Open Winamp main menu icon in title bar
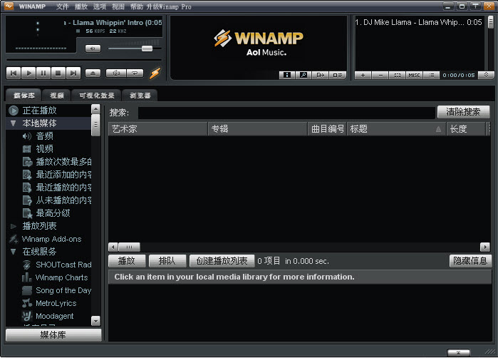Viewport: 498px width, 358px height. 9,6
